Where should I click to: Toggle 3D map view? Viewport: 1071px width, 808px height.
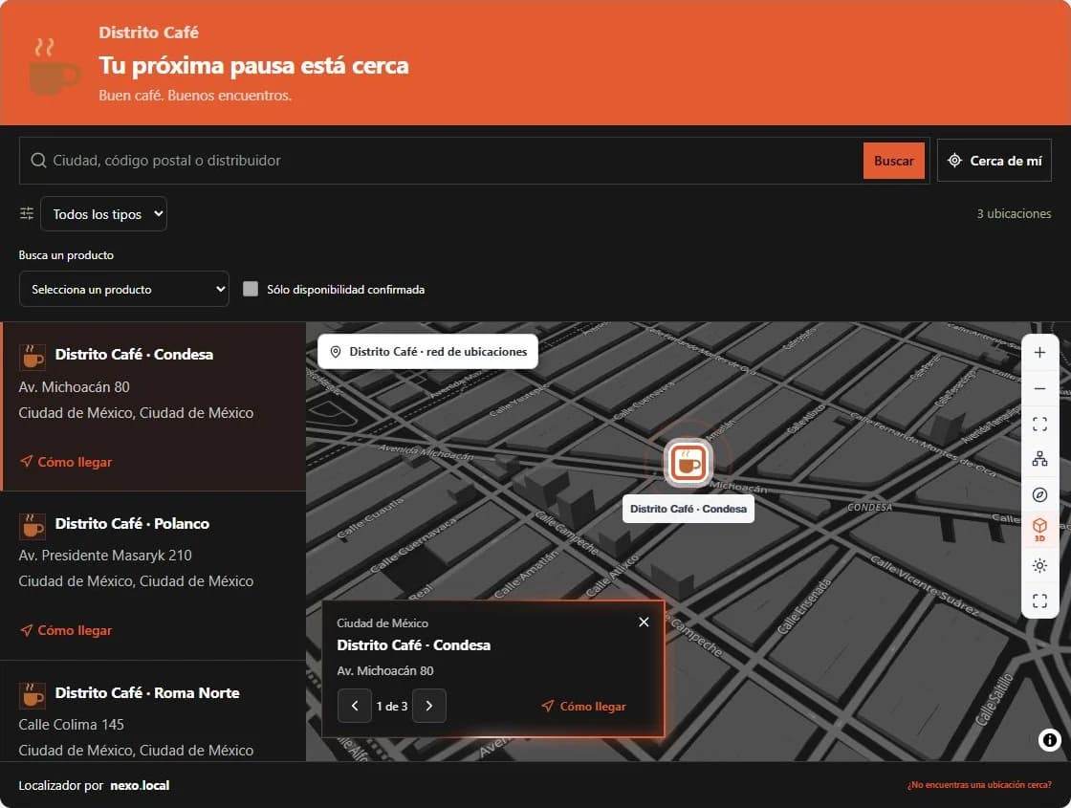point(1039,530)
